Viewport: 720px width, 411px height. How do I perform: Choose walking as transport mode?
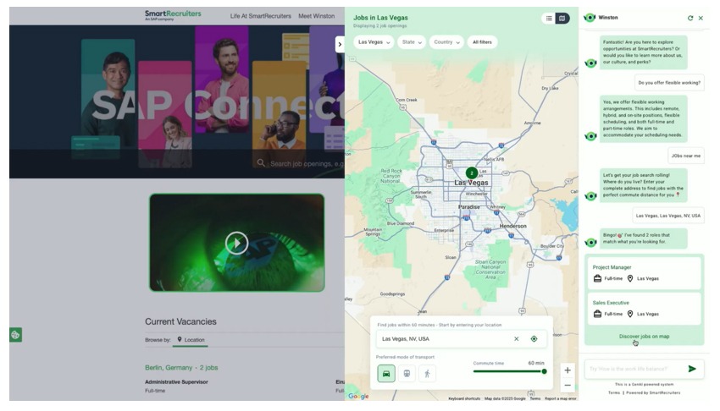tap(427, 373)
